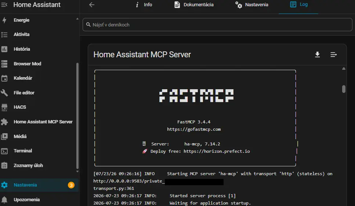This screenshot has width=355, height=206.
Task: Open the Dokumentácia tab
Action: pos(194,5)
